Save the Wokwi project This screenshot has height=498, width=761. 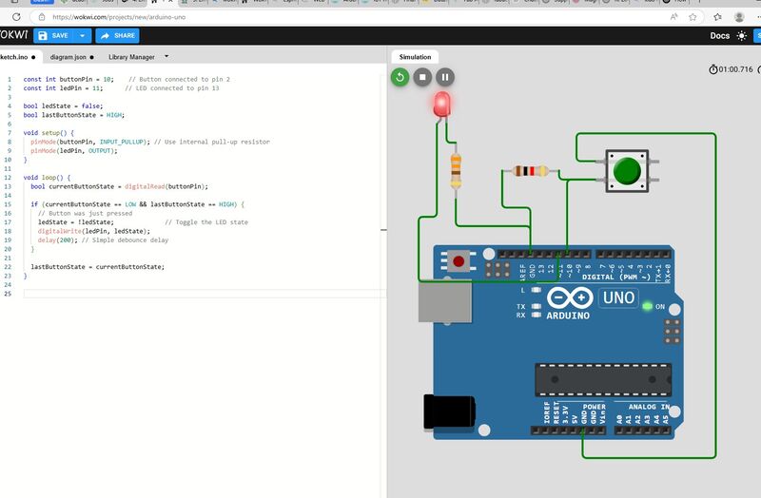[x=53, y=35]
